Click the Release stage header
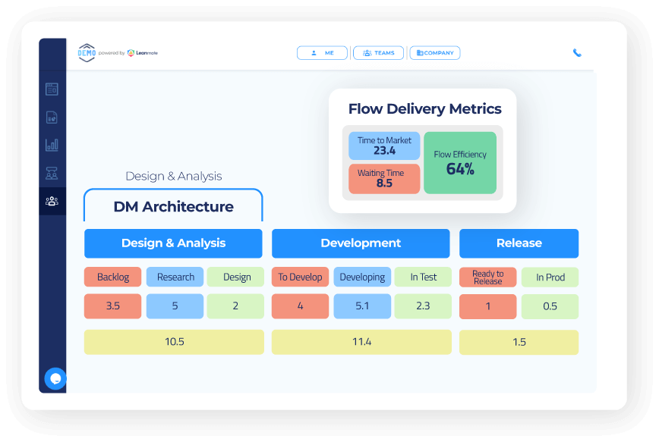 519,243
